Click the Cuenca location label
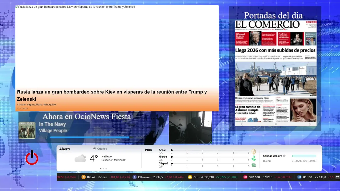 tap(102, 149)
